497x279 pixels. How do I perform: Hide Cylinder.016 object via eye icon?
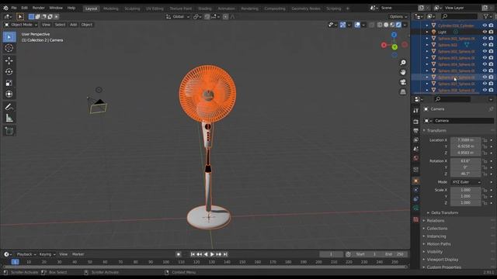pyautogui.click(x=485, y=26)
